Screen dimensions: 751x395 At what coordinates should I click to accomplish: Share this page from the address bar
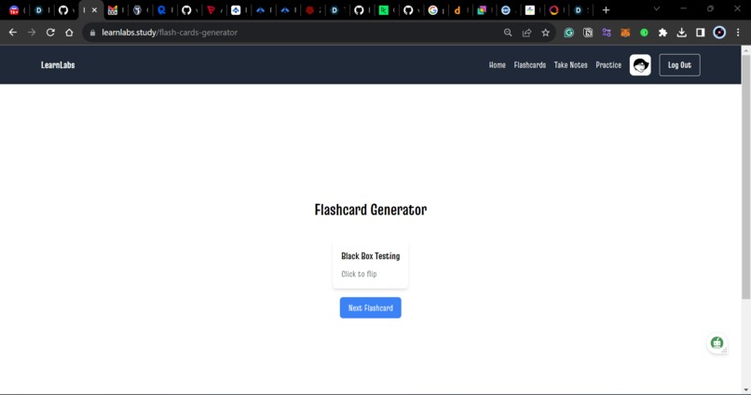click(526, 33)
